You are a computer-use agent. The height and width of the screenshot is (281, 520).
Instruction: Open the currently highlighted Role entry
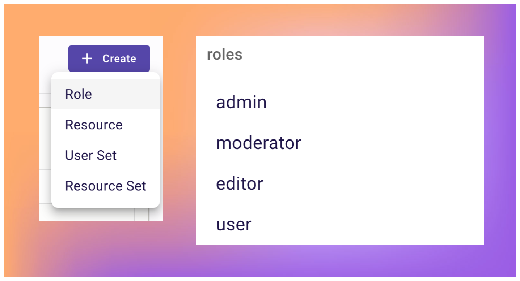[x=78, y=94]
